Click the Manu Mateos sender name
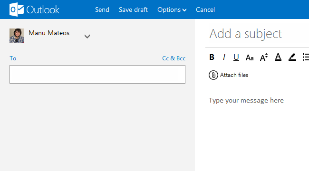The height and width of the screenshot is (171, 309). [x=49, y=33]
